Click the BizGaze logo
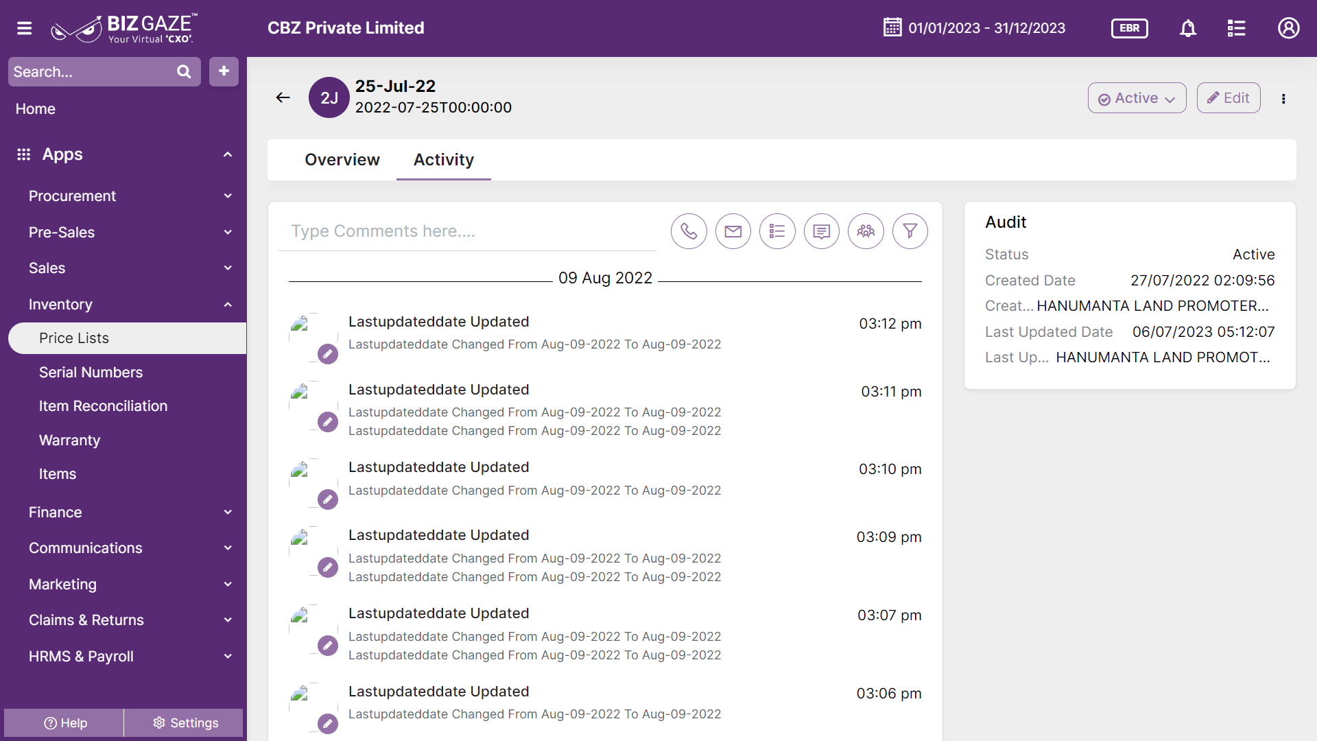 pos(124,28)
